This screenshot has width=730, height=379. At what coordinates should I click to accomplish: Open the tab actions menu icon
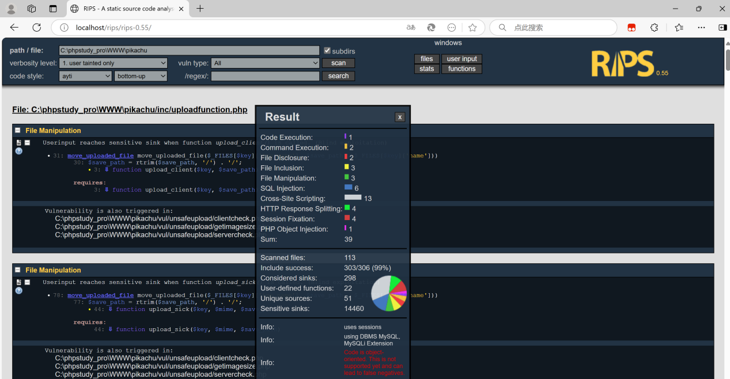(x=53, y=9)
